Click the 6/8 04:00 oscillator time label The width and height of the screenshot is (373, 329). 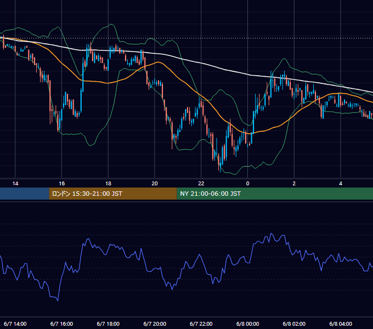pos(341,324)
